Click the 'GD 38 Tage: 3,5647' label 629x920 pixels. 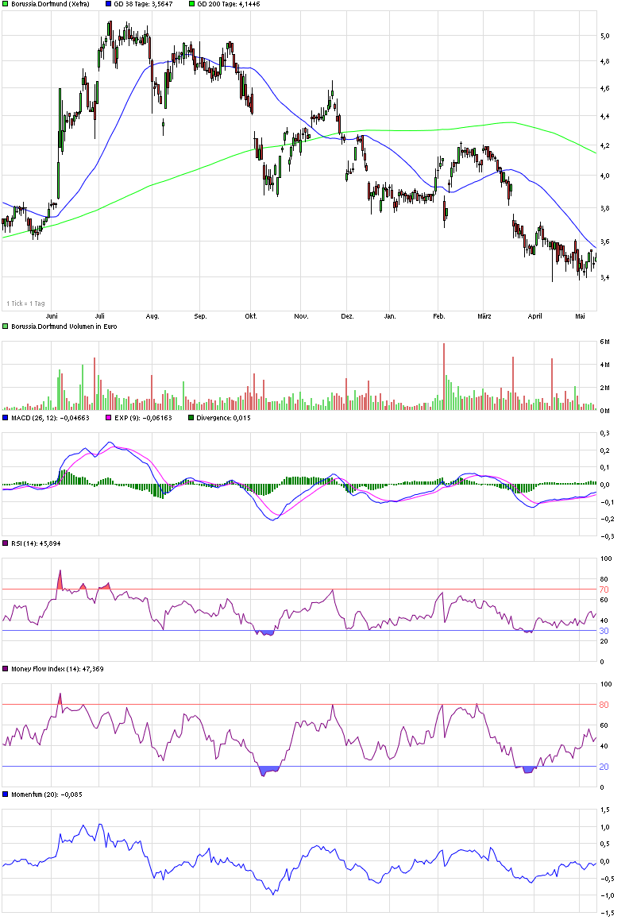click(x=143, y=3)
